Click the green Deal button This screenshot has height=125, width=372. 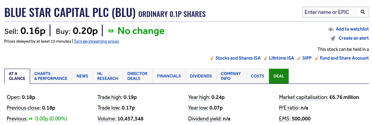(279, 76)
